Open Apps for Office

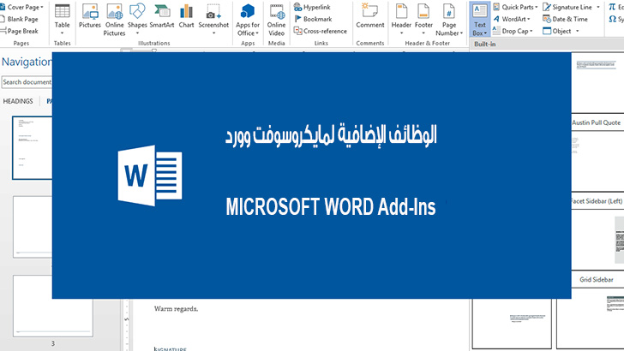tap(248, 20)
